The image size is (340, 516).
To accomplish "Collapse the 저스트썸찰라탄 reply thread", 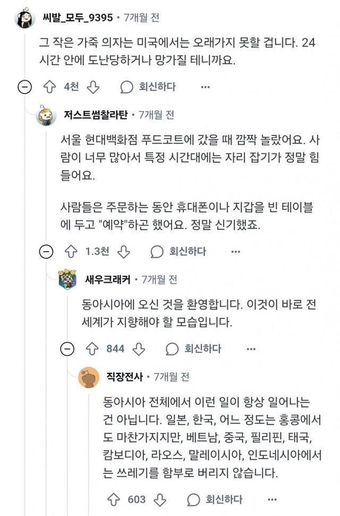I will (47, 251).
